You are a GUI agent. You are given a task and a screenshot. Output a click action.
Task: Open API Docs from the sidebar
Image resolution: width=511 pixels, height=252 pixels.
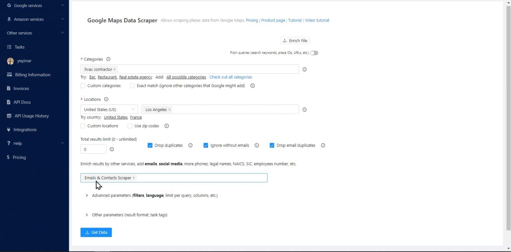22,102
